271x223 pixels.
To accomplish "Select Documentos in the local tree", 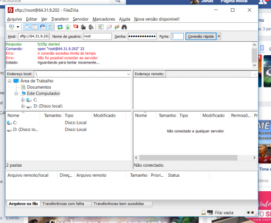I will coord(39,87).
